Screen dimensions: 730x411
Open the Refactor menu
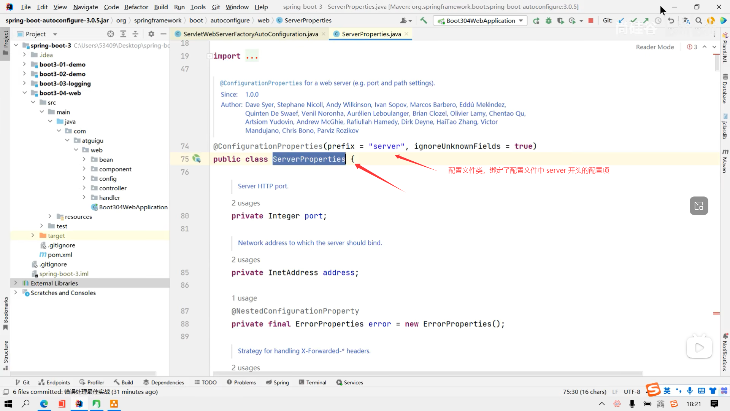click(x=136, y=7)
